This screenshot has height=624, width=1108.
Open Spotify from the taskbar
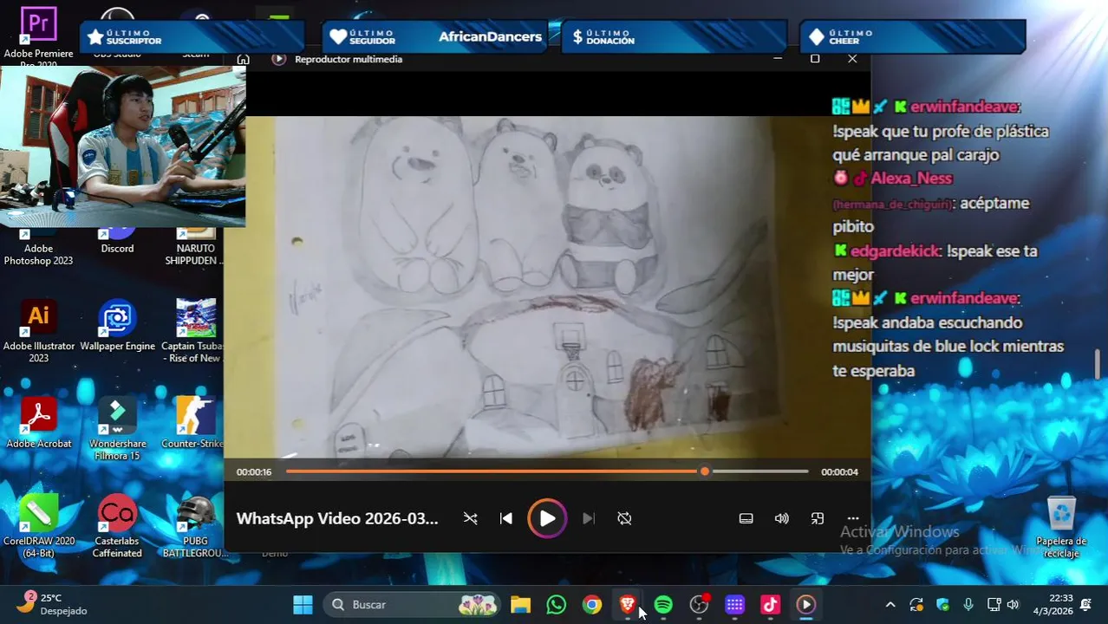tap(663, 604)
